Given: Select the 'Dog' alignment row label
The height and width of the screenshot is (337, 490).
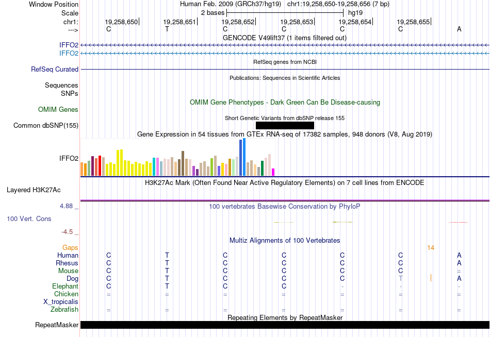Looking at the screenshot, I should pyautogui.click(x=72, y=279).
